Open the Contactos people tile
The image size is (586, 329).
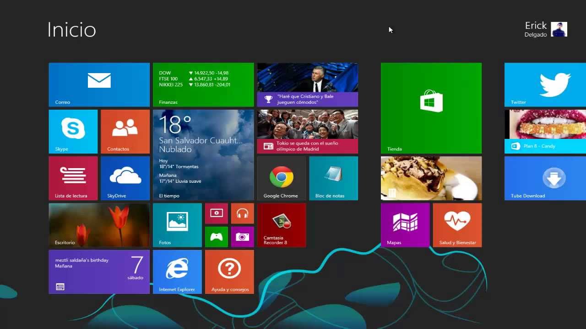tap(125, 132)
